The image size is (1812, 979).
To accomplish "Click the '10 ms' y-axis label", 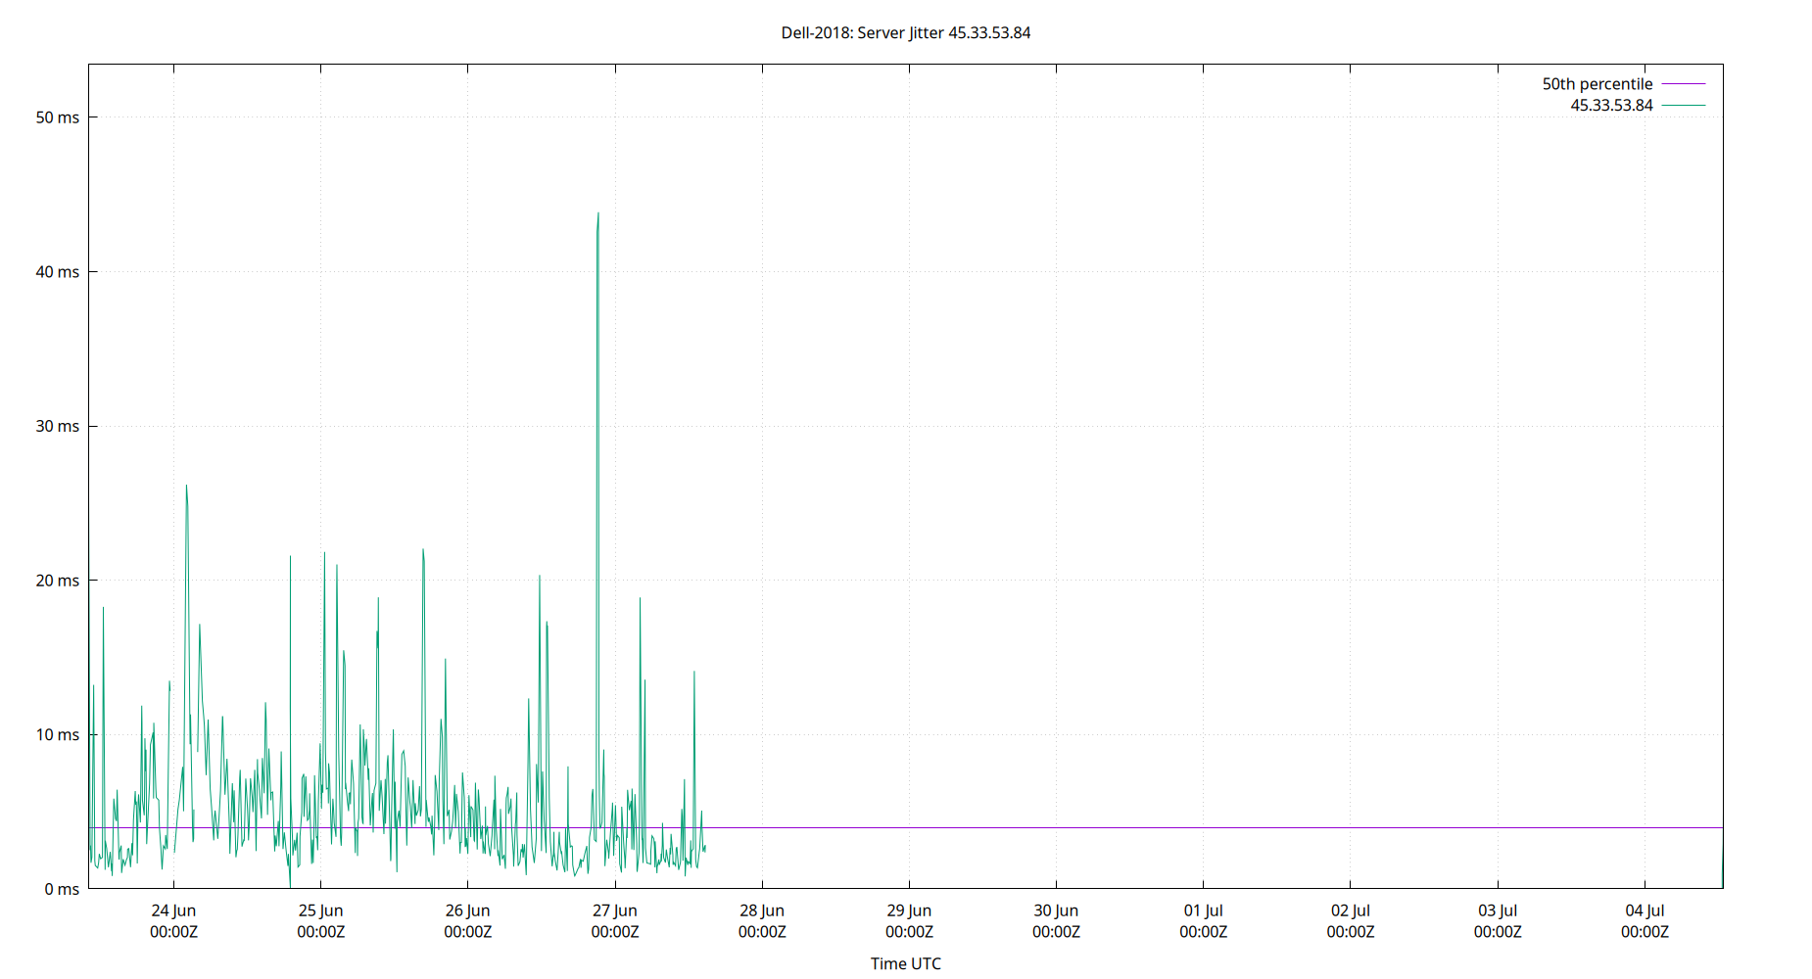I will (58, 734).
